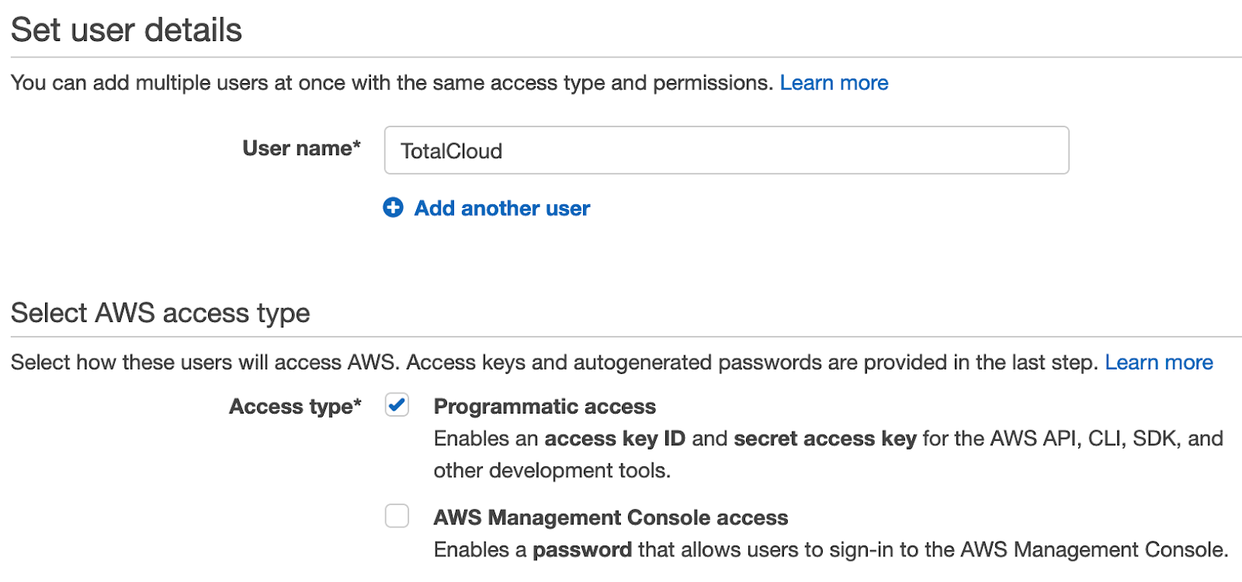
Task: Click the Add another user link text
Action: click(501, 208)
